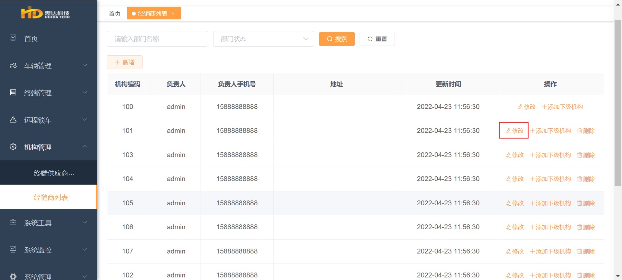The height and width of the screenshot is (280, 622).
Task: Focus the 请输入部门名称 input field
Action: (x=157, y=39)
